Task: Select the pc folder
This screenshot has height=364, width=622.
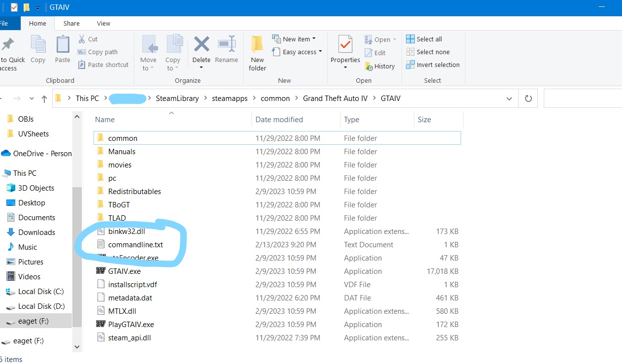Action: pos(277,178)
